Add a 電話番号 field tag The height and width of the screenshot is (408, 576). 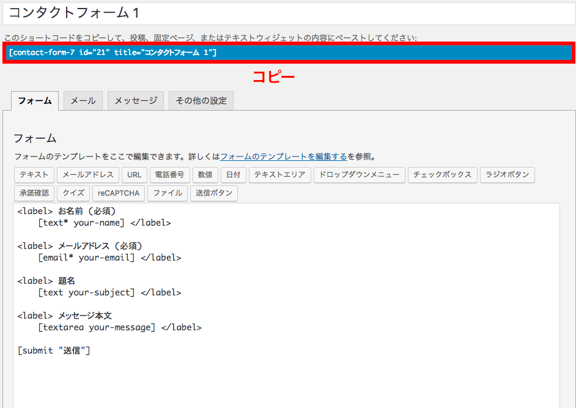click(170, 175)
